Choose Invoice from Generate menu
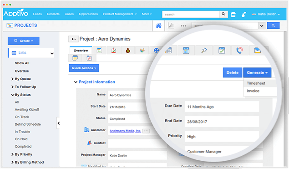This screenshot has height=169, width=289. [260, 91]
